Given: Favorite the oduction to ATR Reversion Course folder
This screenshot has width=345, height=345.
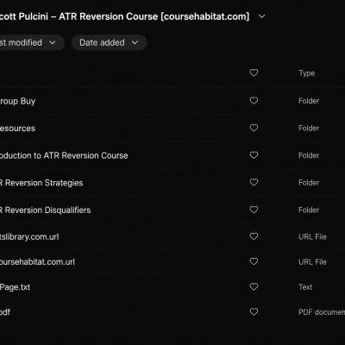Looking at the screenshot, I should 254,155.
